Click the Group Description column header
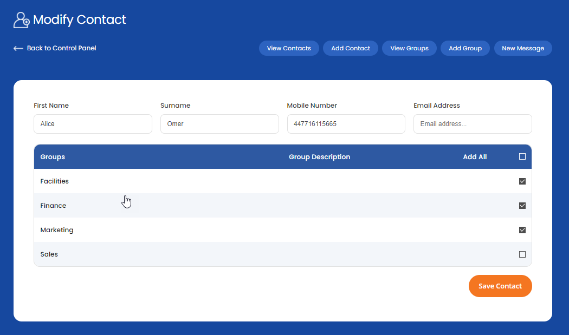The width and height of the screenshot is (569, 335). pos(319,157)
